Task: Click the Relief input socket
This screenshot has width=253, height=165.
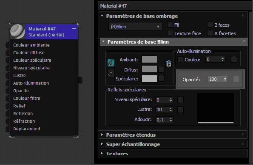Action: pyautogui.click(x=8, y=106)
